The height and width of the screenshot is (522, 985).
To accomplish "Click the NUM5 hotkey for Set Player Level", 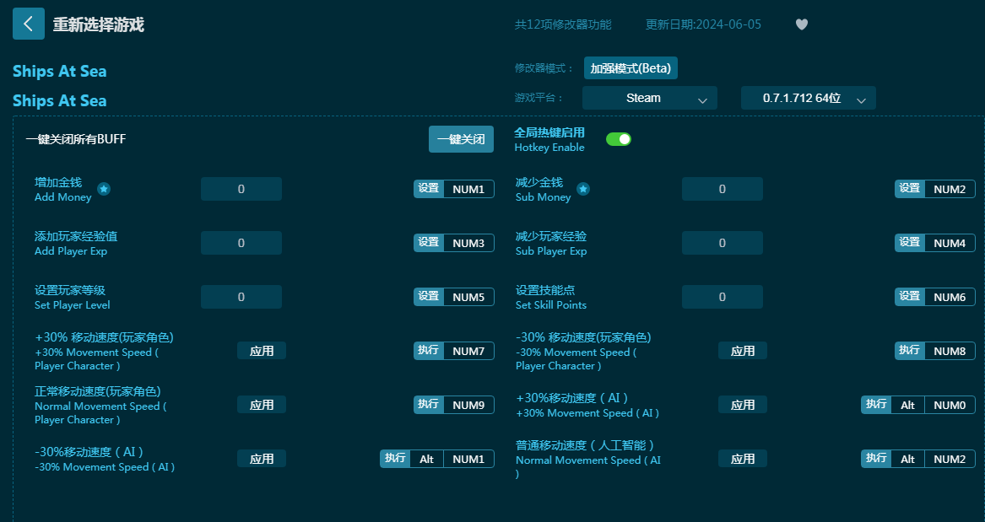I will pyautogui.click(x=468, y=297).
